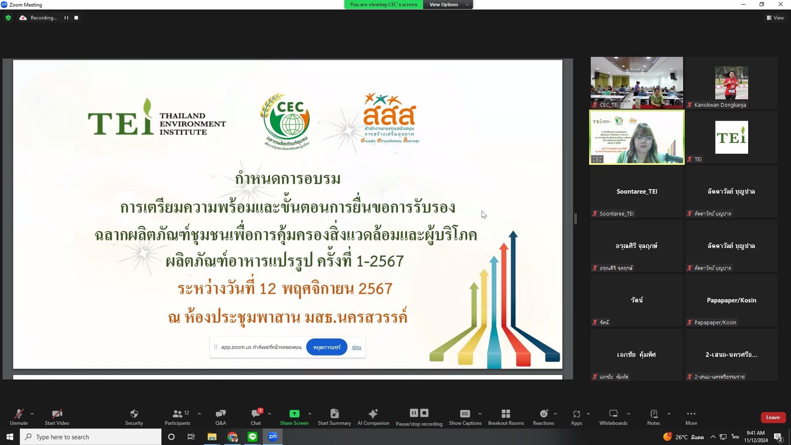Screen dimensions: 791x445
Task: Click the green Share Screen icon
Action: 294,414
